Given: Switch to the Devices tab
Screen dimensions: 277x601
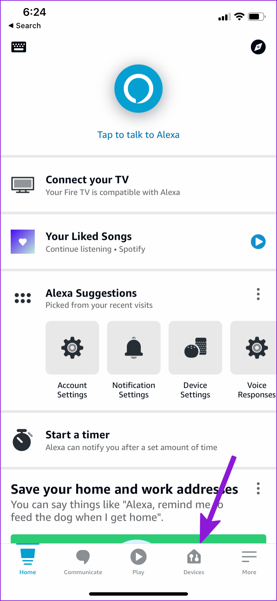Looking at the screenshot, I should pos(194,562).
